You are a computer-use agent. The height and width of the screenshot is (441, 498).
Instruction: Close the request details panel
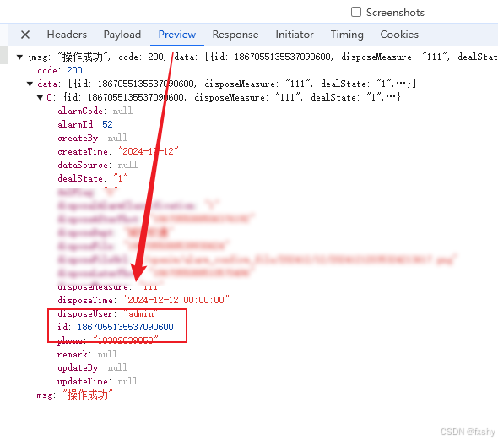25,35
